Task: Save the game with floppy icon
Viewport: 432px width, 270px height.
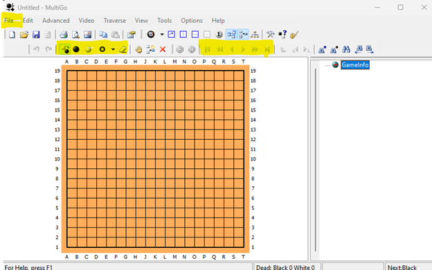Action: click(36, 35)
